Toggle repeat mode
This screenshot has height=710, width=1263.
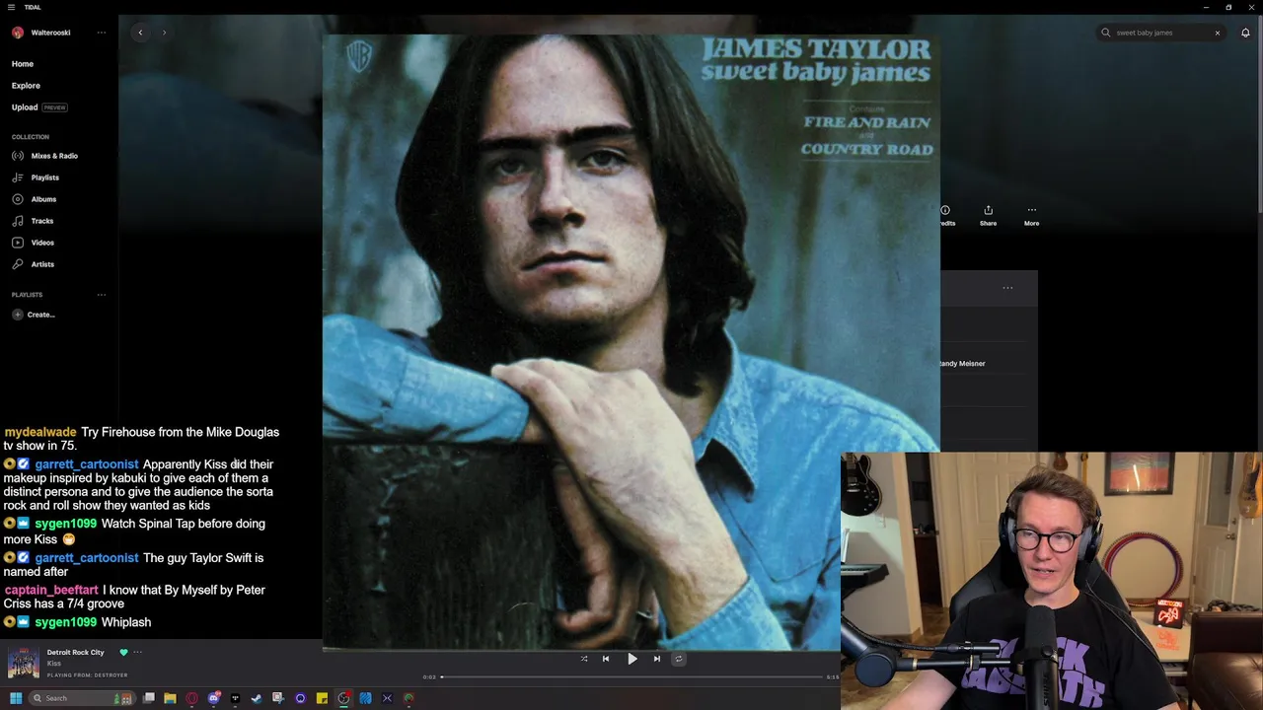679,659
